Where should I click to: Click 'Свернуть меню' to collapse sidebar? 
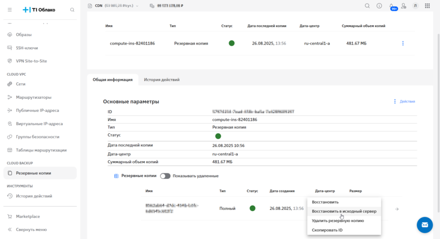pyautogui.click(x=31, y=229)
